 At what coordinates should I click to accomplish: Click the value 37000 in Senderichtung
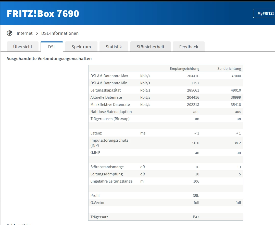[236, 76]
